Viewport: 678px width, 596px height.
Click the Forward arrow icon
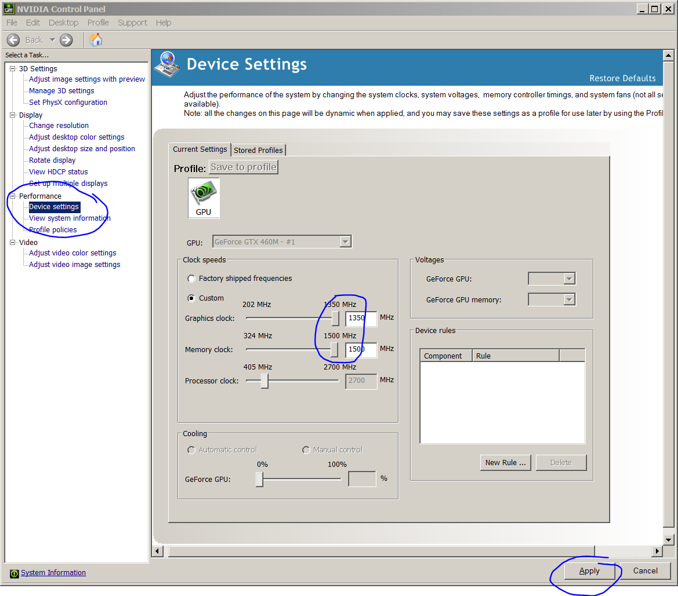[66, 40]
